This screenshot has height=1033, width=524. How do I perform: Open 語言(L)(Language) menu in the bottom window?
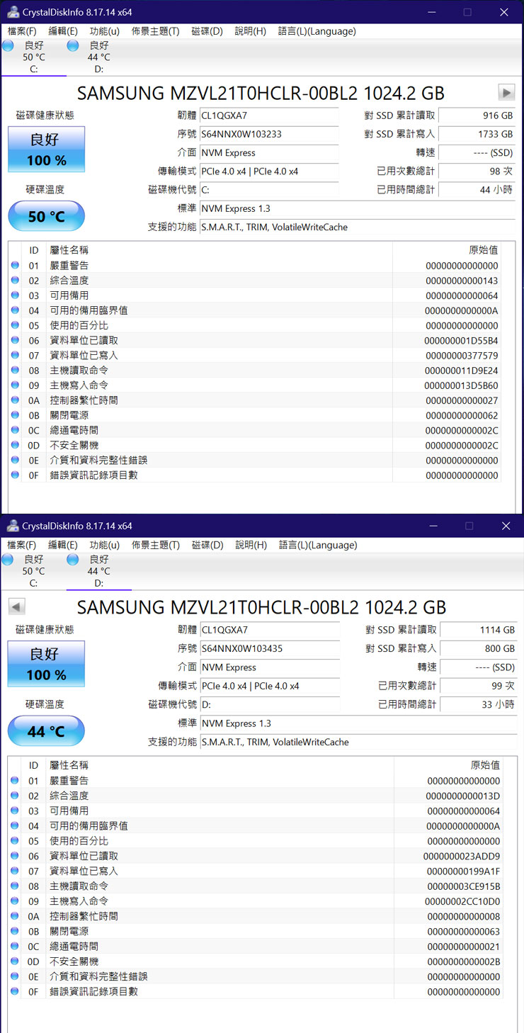(317, 545)
